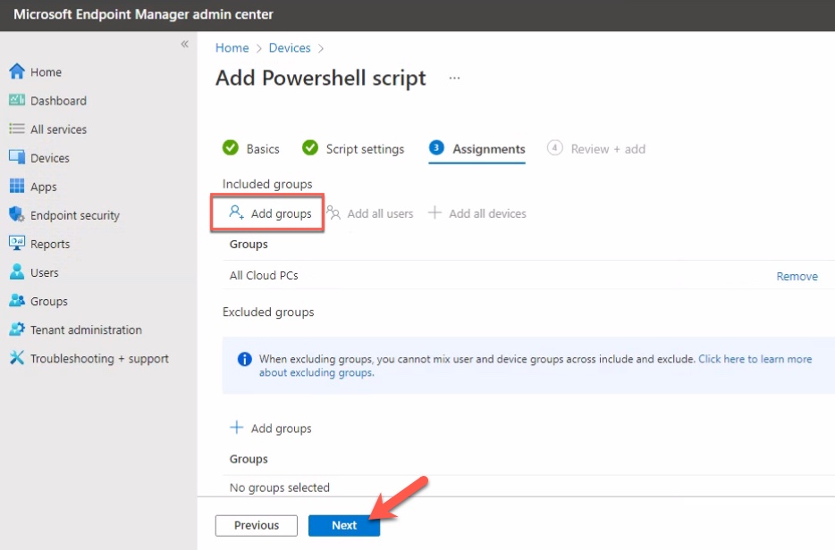
Task: Open Groups in the sidebar menu
Action: point(49,302)
